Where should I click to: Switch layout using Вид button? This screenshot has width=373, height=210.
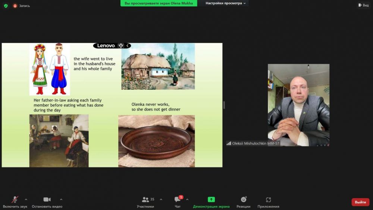[363, 5]
